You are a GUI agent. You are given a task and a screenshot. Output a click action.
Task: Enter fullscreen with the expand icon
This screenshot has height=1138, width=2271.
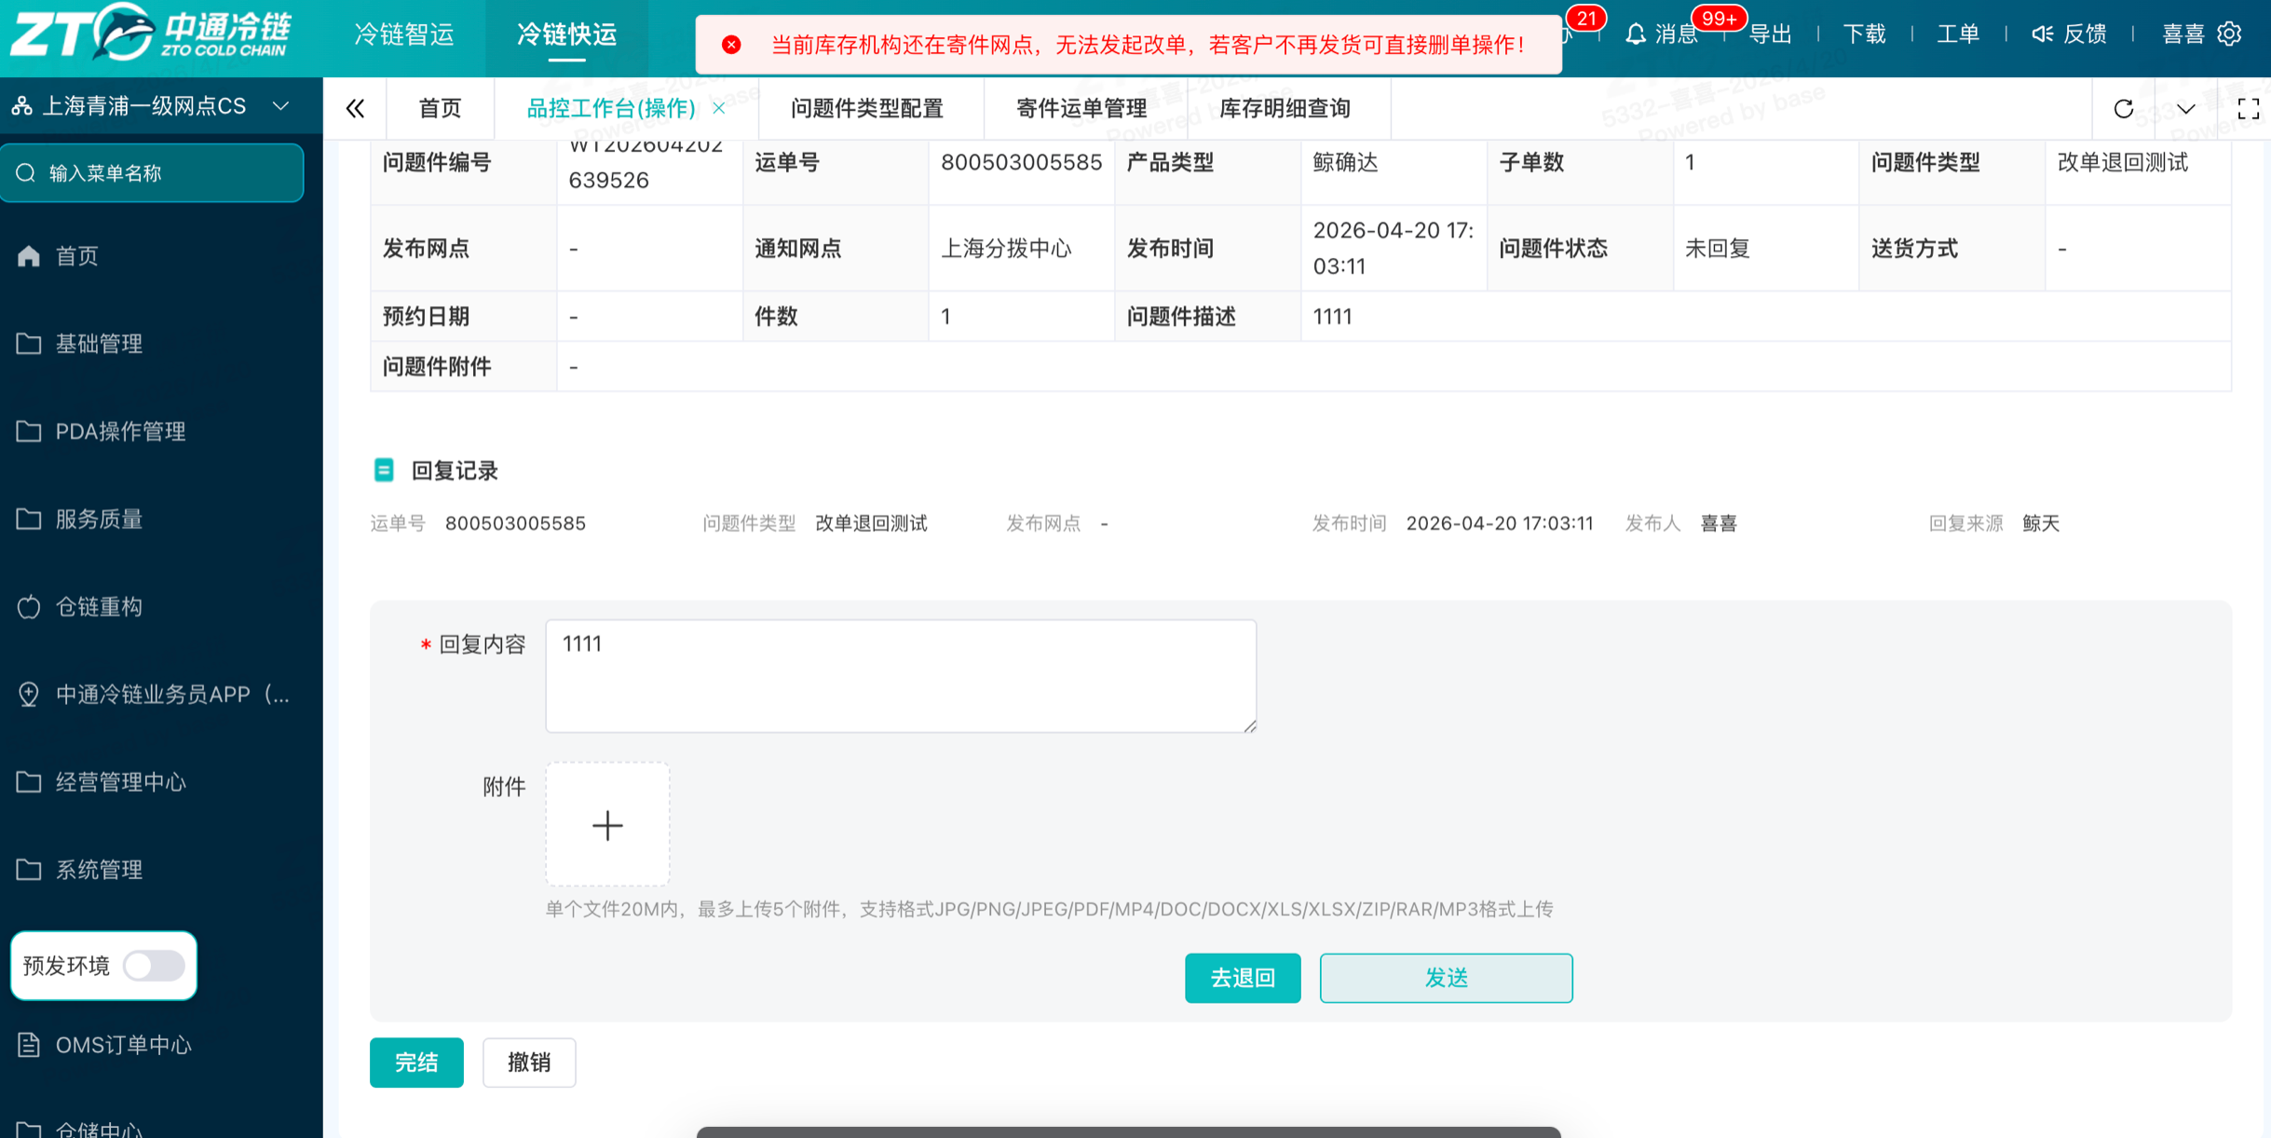pyautogui.click(x=2249, y=109)
